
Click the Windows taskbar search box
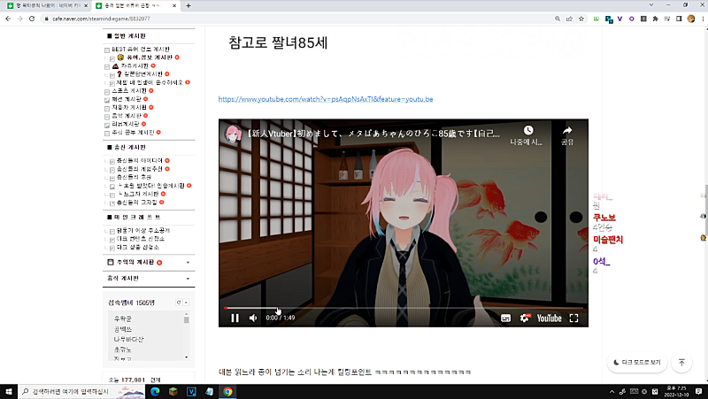tap(81, 391)
